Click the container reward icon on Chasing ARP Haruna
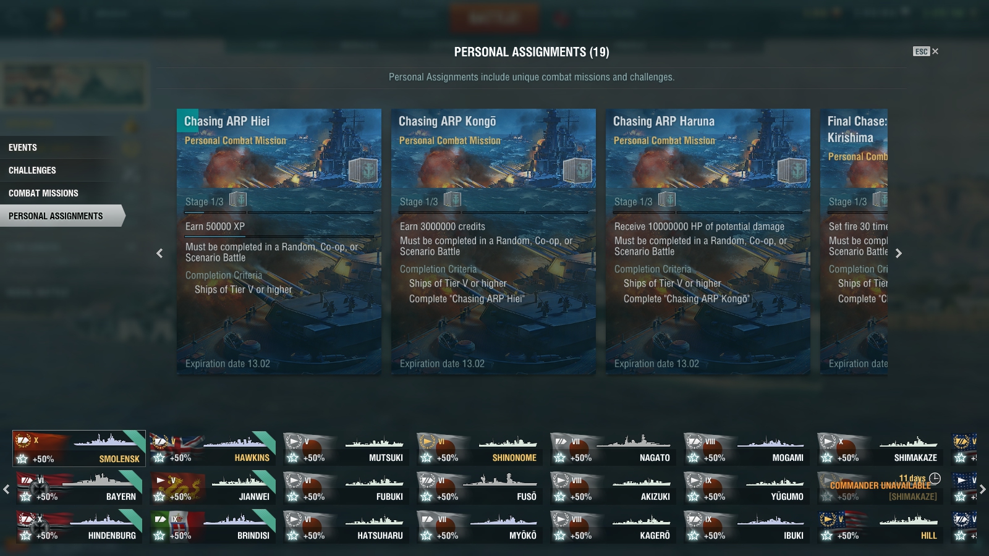989x556 pixels. click(792, 170)
